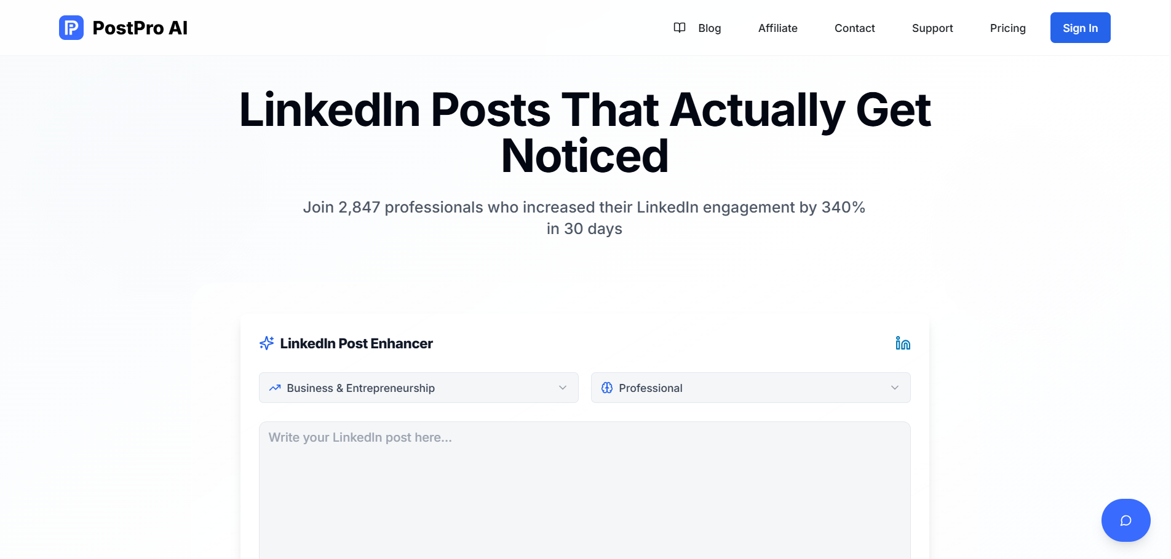Viewport: 1171px width, 559px height.
Task: Click the trend arrow icon in the topic dropdown
Action: [275, 388]
